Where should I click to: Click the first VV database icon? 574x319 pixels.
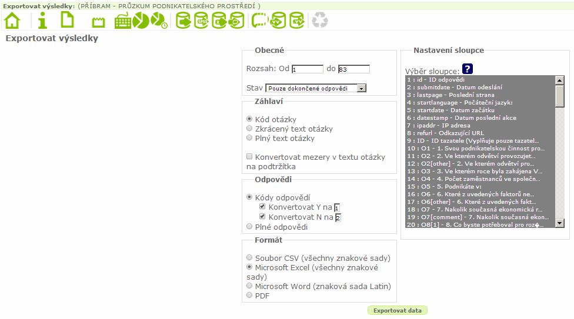[278, 21]
